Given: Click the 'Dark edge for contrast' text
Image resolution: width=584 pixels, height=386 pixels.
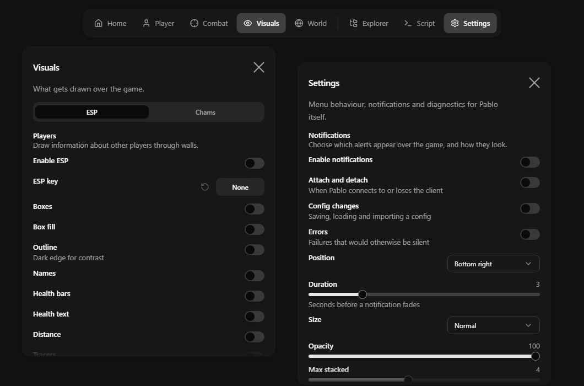Looking at the screenshot, I should 68,258.
